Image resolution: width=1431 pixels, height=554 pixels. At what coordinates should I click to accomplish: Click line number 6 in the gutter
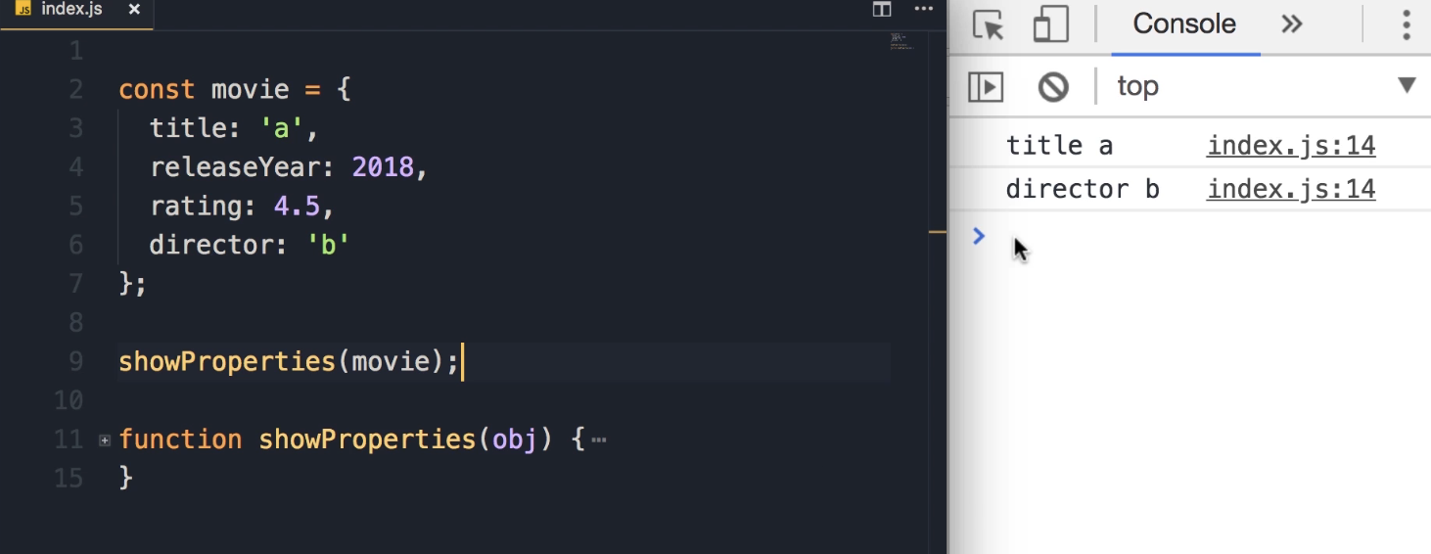[x=75, y=245]
